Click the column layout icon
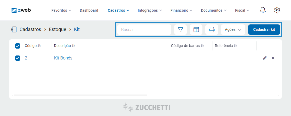Viewport: 291px width, 116px height. click(196, 29)
